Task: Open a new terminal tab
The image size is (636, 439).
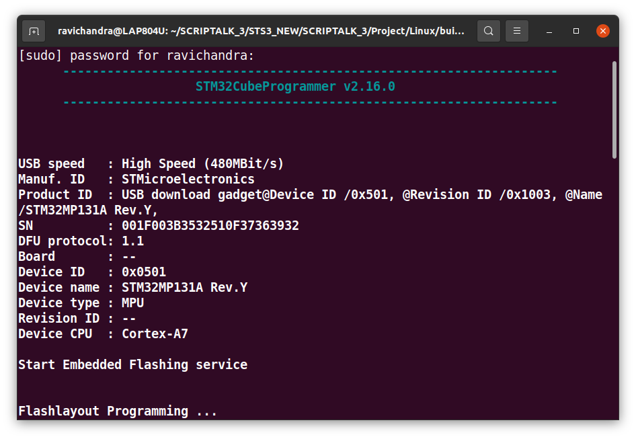Action: (34, 31)
